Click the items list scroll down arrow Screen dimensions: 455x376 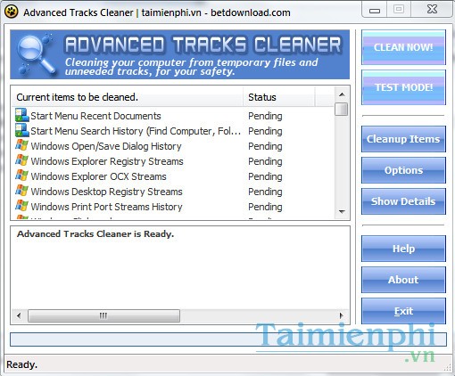pos(342,212)
